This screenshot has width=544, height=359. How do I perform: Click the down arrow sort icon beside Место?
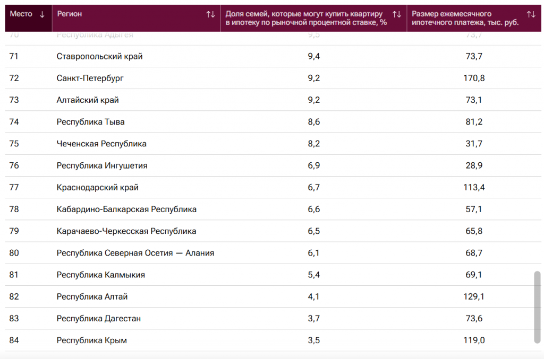point(42,14)
